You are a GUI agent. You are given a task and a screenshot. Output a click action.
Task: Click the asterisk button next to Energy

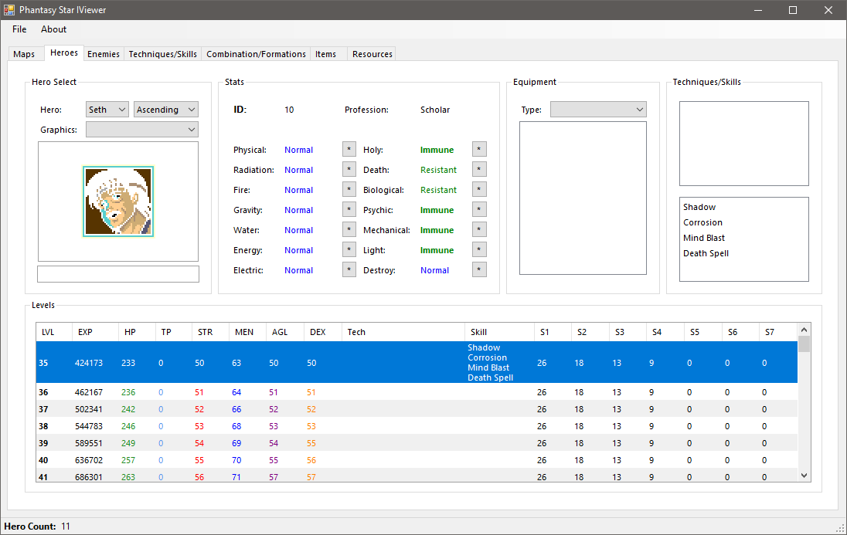[x=349, y=249]
